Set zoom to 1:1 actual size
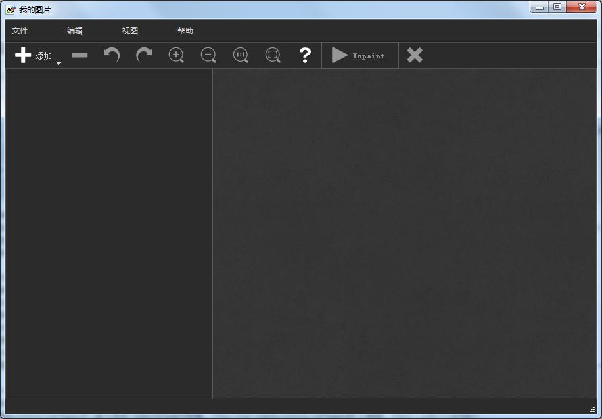The height and width of the screenshot is (419, 602). [241, 55]
